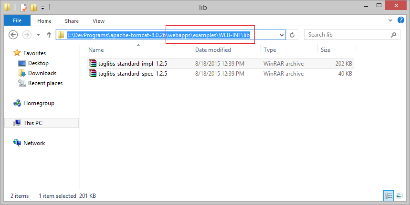Close the lib window
Image resolution: width=410 pixels, height=205 pixels.
click(x=396, y=6)
